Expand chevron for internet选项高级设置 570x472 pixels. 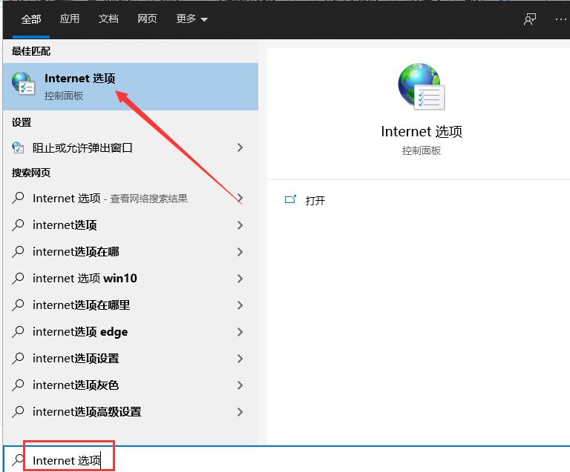[240, 412]
